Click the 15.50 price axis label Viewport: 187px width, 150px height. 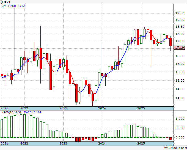coord(180,72)
